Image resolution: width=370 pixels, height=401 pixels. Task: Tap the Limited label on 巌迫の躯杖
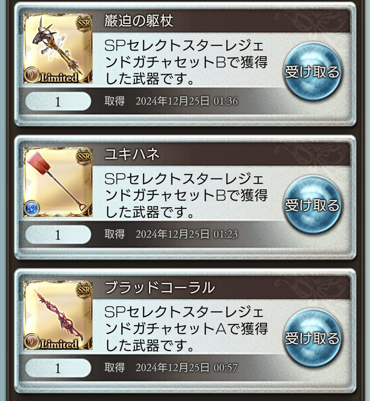[59, 78]
